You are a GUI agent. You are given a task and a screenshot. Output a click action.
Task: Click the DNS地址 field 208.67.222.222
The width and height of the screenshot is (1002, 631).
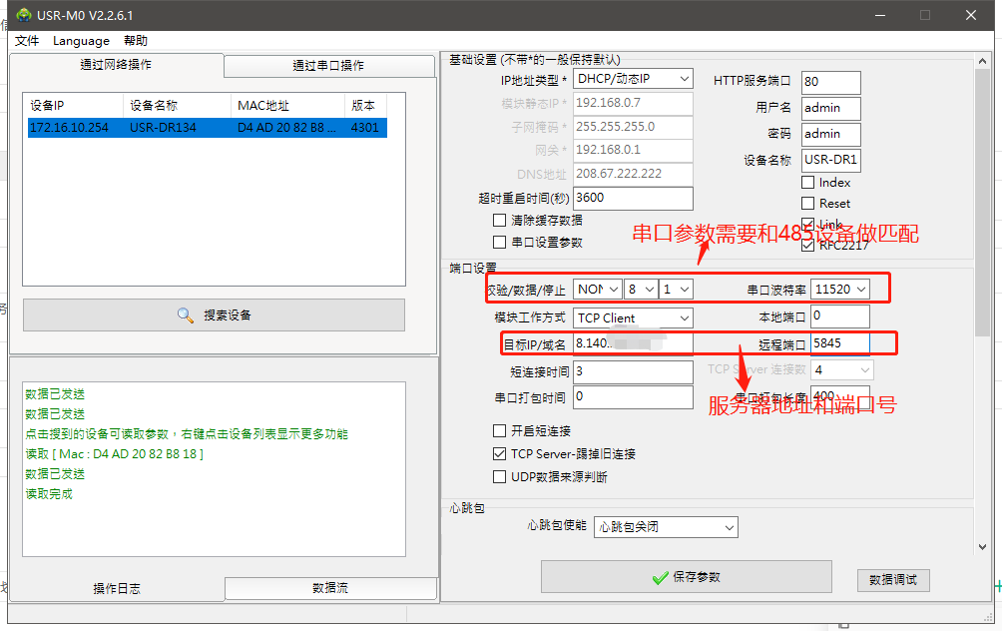click(633, 174)
